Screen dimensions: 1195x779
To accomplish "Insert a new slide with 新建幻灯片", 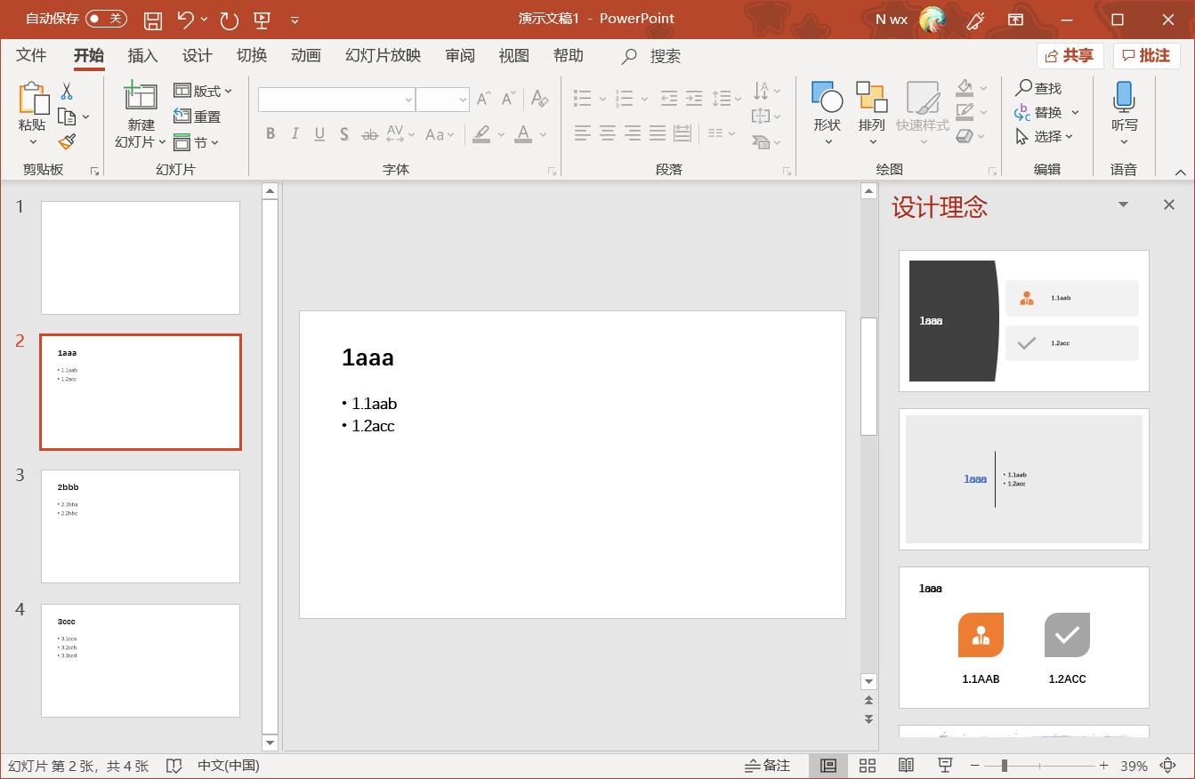I will point(141,98).
